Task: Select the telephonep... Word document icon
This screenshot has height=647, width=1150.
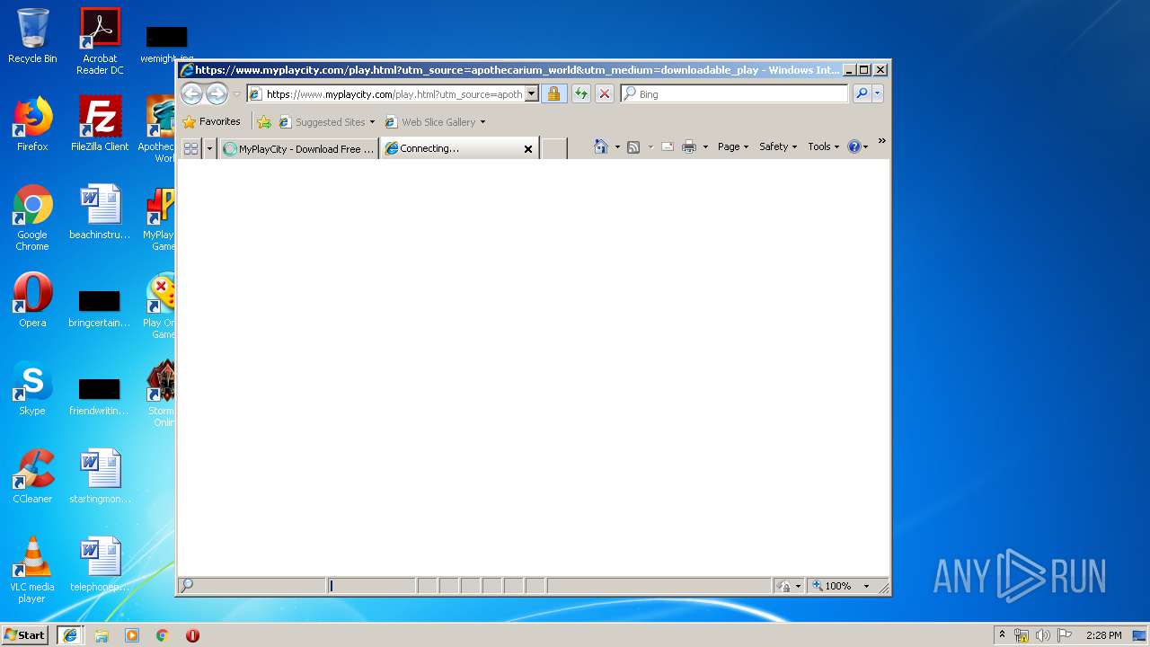Action: [x=100, y=564]
